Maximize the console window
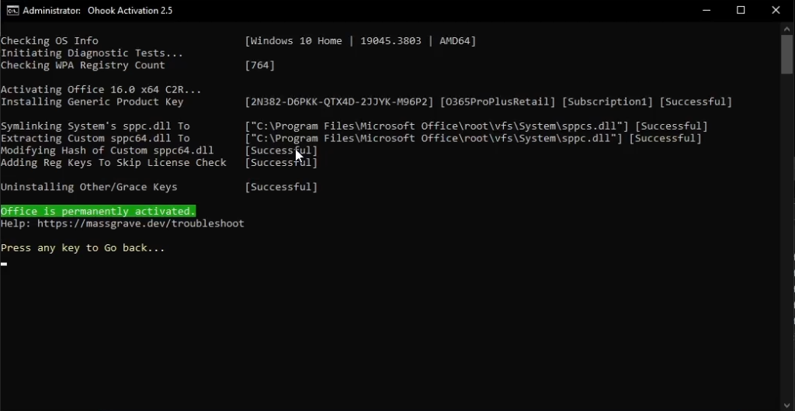This screenshot has height=411, width=795. click(741, 11)
